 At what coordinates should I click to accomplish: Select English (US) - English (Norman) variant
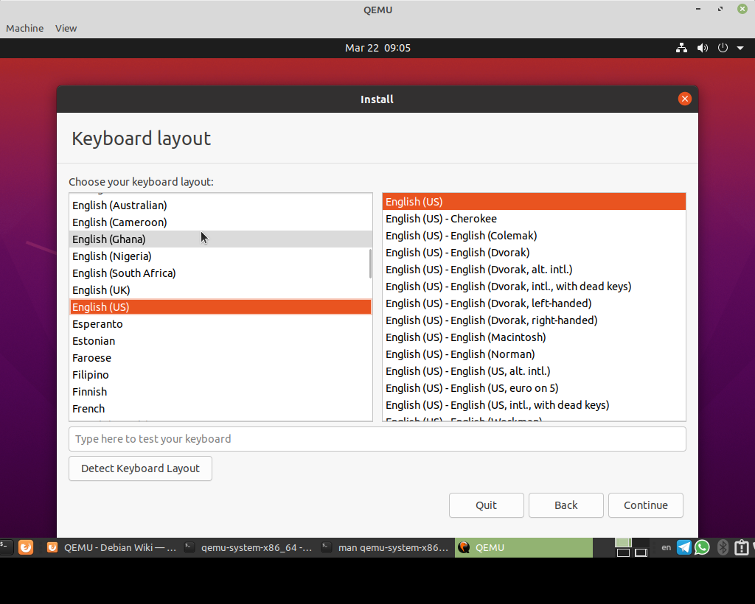[534, 354]
